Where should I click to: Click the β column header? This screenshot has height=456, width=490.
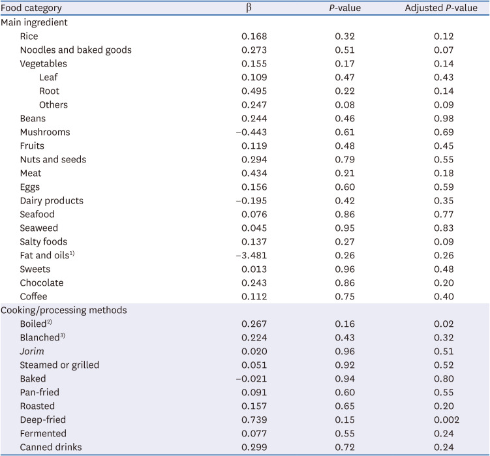[248, 8]
